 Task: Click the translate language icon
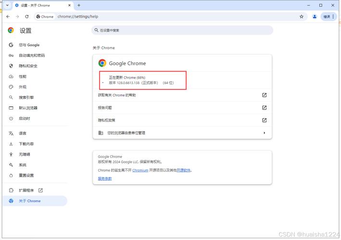point(11,133)
